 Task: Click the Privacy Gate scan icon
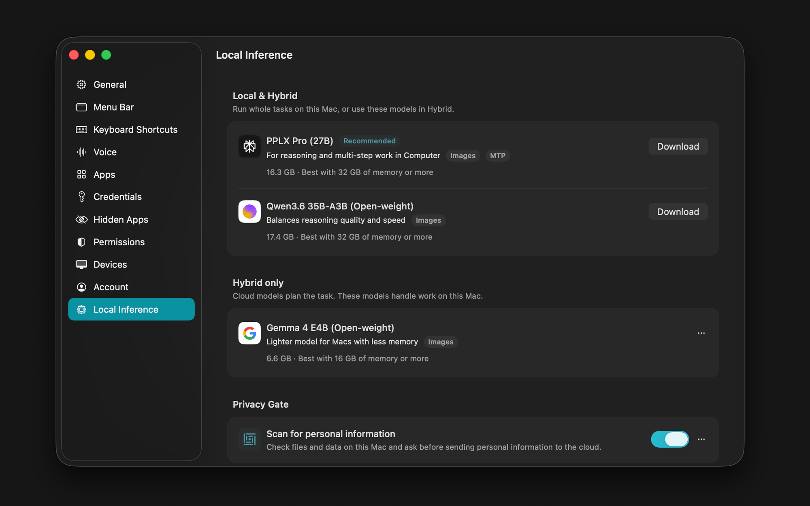249,439
